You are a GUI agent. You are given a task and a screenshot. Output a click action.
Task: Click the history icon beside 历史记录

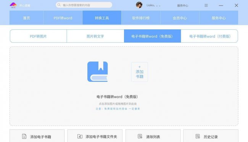tap(198, 136)
